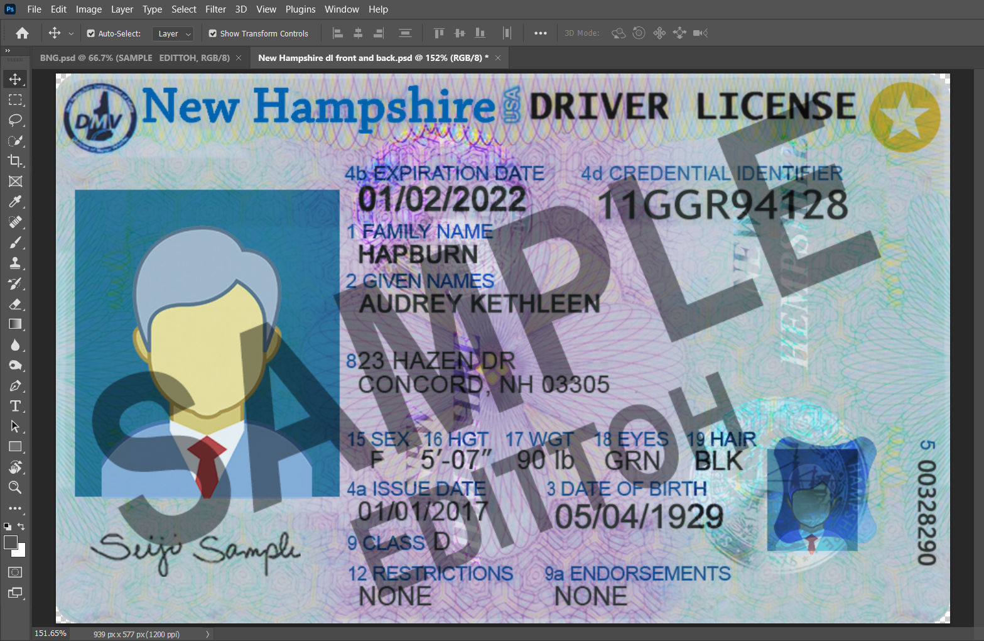Expand the toolbox double-arrow
This screenshot has height=641, width=984.
[8, 51]
